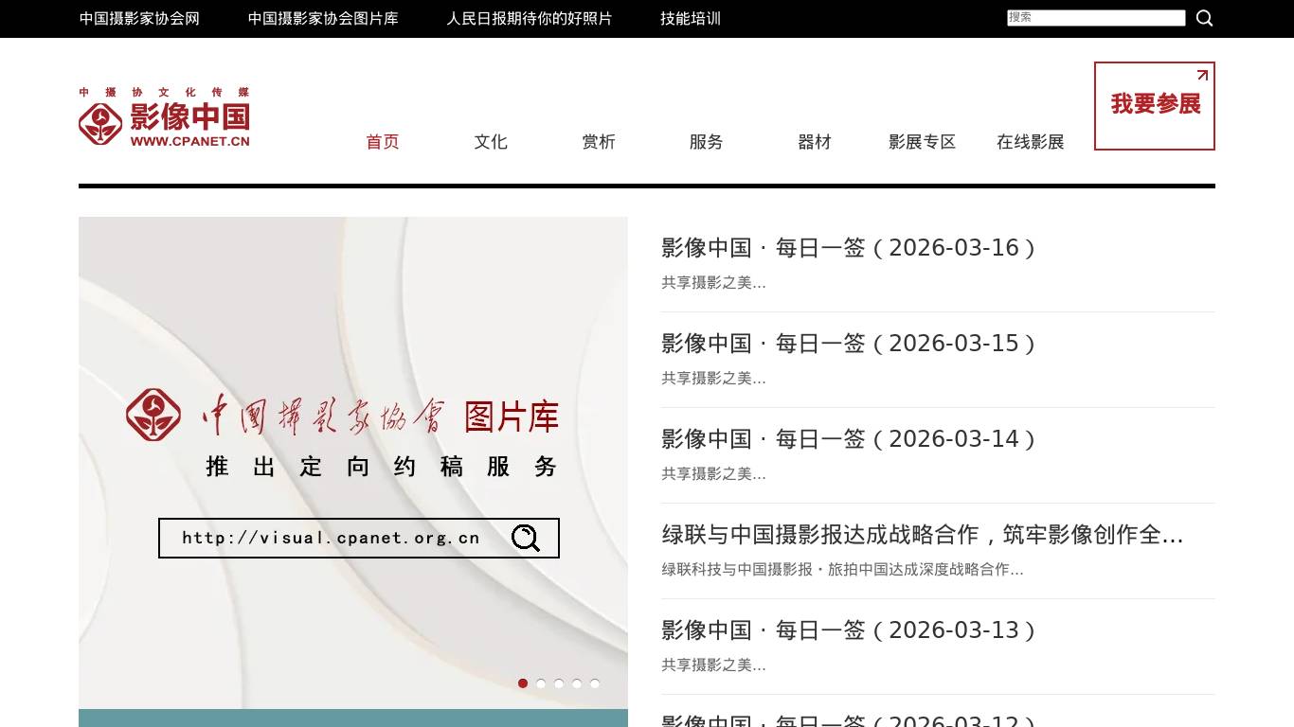Click the 技能培训 top bar item
This screenshot has width=1294, height=727.
689,18
